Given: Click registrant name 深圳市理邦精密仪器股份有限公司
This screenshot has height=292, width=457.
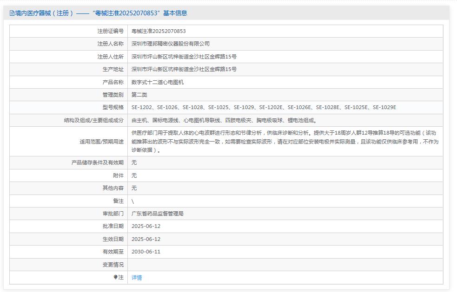Looking at the screenshot, I should click(x=171, y=44).
